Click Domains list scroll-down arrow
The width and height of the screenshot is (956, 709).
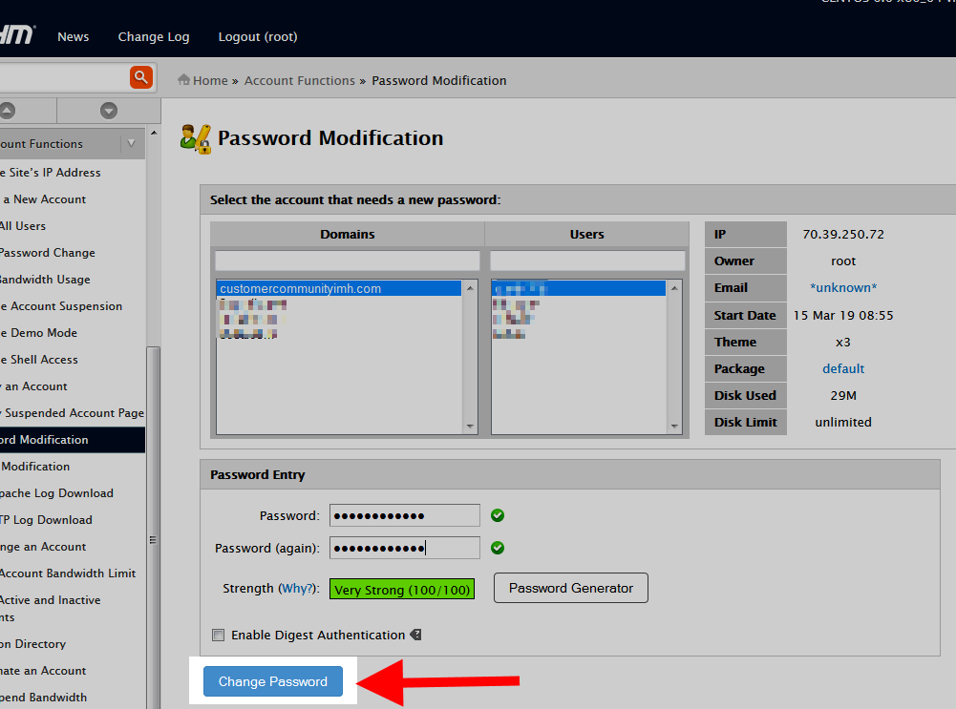click(470, 427)
